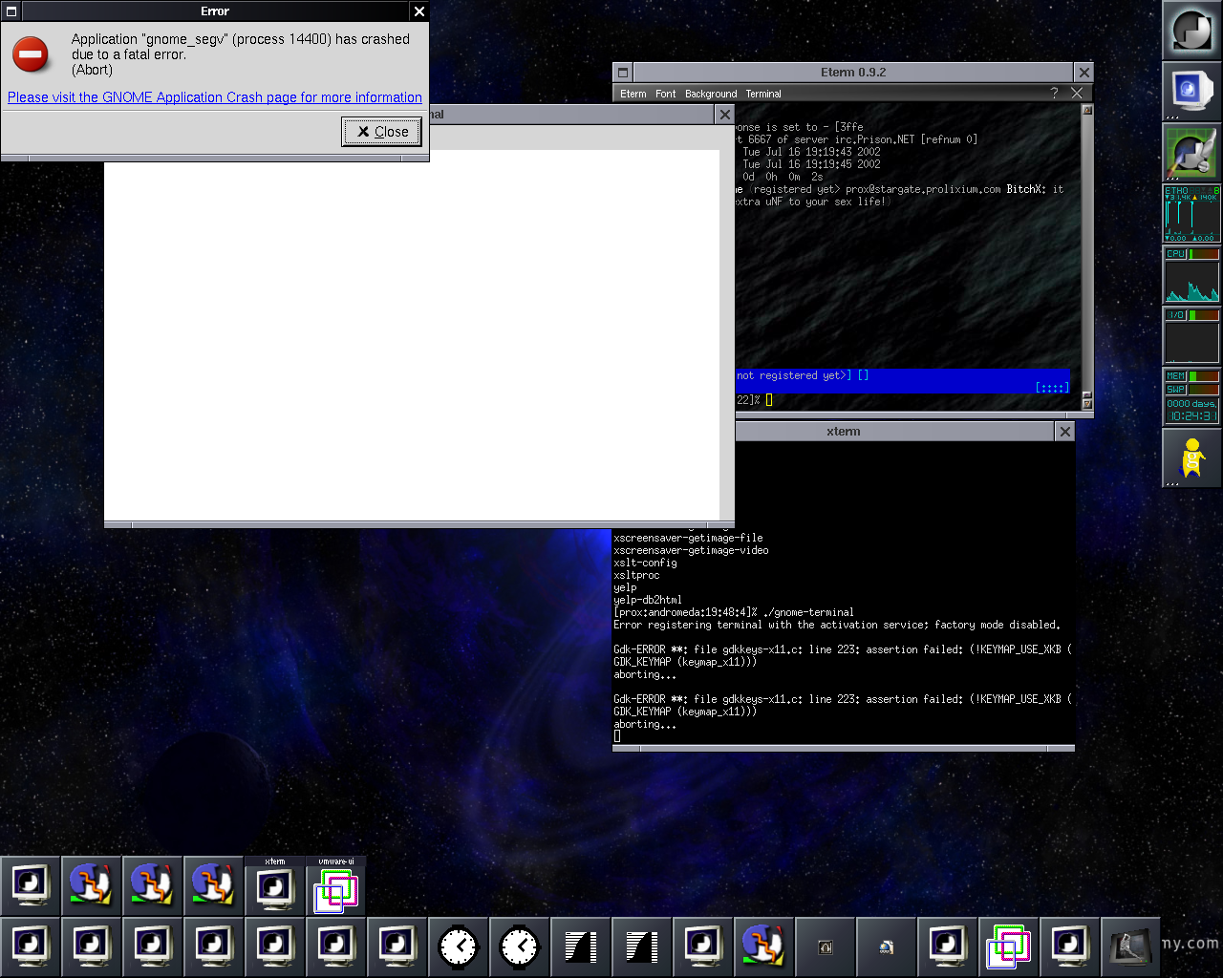
Task: Click the CPU load graph dockapp
Action: pyautogui.click(x=1191, y=275)
